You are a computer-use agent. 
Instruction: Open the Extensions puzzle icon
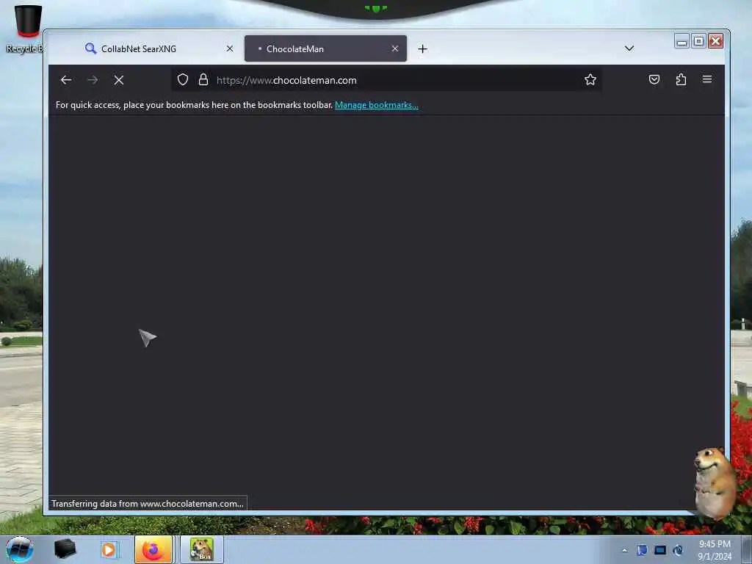pos(681,79)
